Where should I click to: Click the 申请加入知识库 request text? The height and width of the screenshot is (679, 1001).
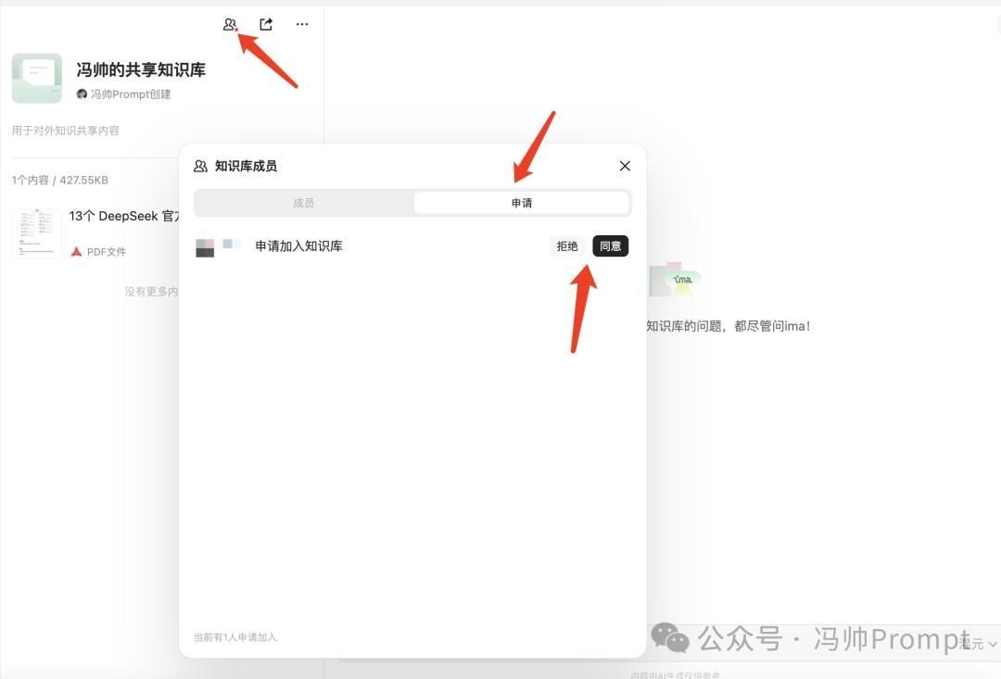[x=298, y=246]
